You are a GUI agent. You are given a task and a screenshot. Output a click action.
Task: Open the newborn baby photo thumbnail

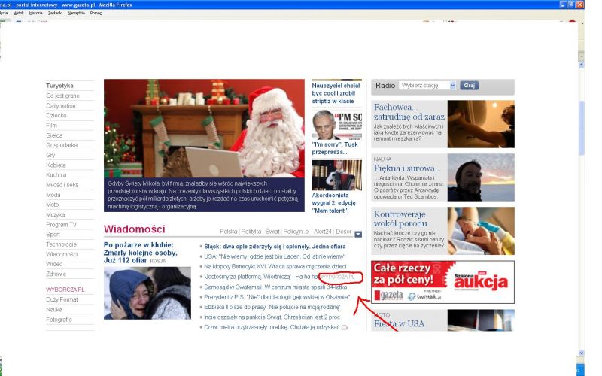[x=481, y=231]
